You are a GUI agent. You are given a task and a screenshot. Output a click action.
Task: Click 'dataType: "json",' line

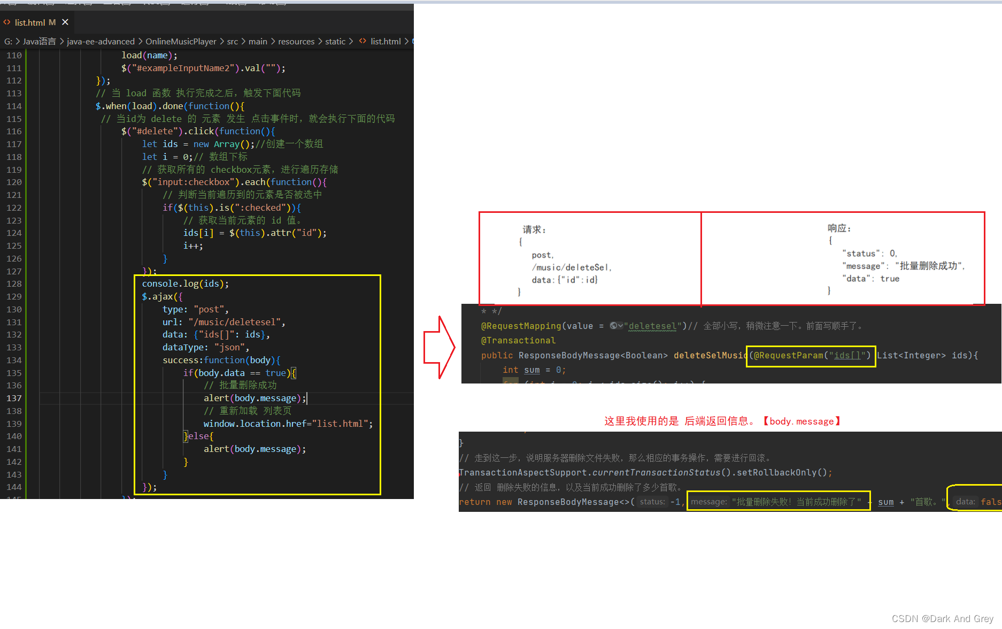pyautogui.click(x=206, y=347)
